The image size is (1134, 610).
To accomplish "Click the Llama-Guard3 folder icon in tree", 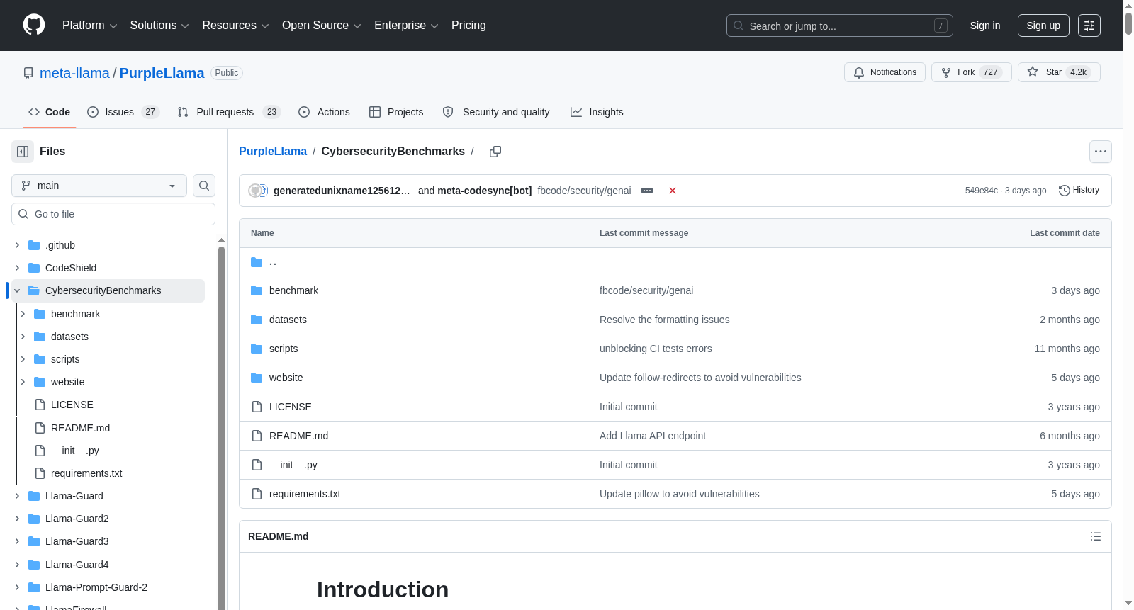I will click(34, 541).
